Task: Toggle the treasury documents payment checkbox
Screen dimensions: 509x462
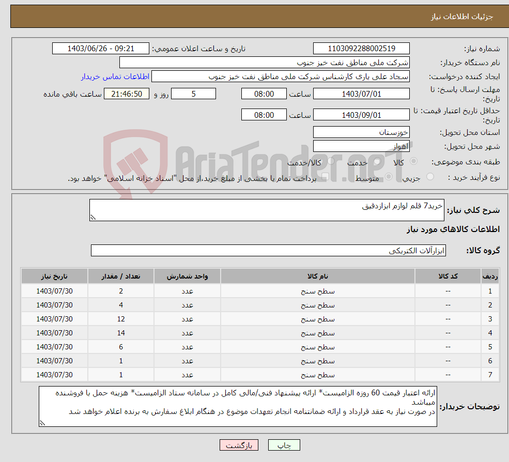Action: pyautogui.click(x=325, y=177)
